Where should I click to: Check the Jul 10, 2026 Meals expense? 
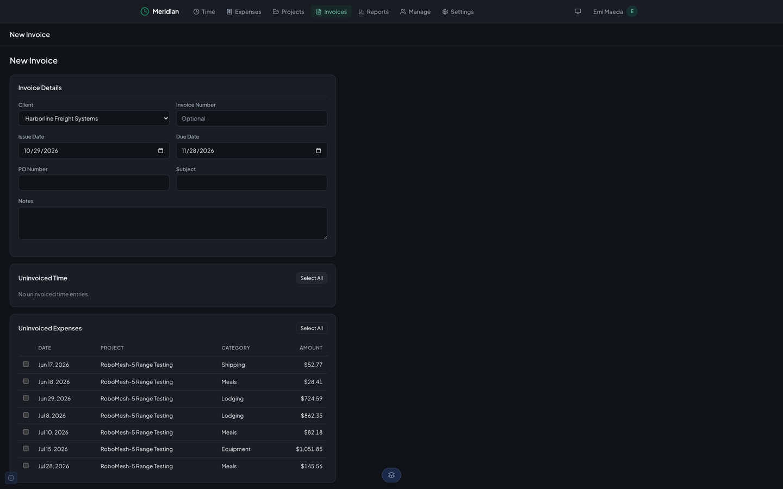[x=26, y=432]
